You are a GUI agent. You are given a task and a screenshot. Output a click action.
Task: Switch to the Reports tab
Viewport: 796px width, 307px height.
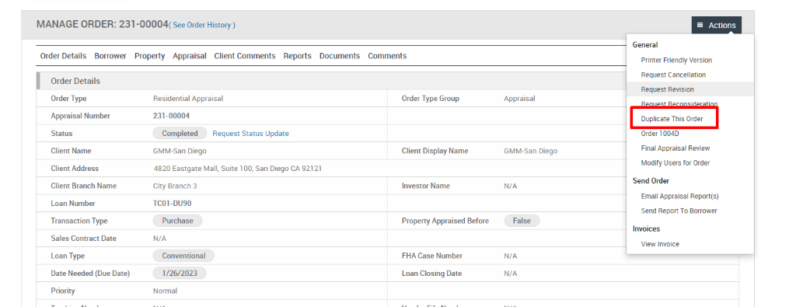click(298, 56)
